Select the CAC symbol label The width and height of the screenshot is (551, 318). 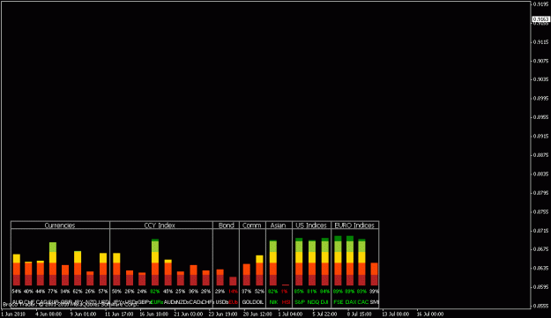363,302
